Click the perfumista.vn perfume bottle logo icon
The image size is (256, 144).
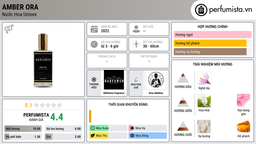(201, 10)
